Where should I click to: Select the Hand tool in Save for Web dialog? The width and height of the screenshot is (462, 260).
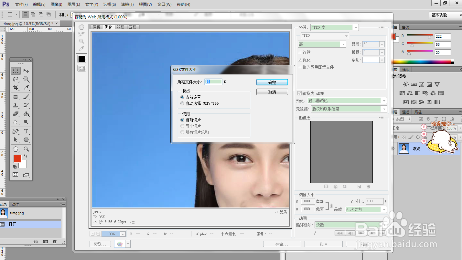coord(81,27)
